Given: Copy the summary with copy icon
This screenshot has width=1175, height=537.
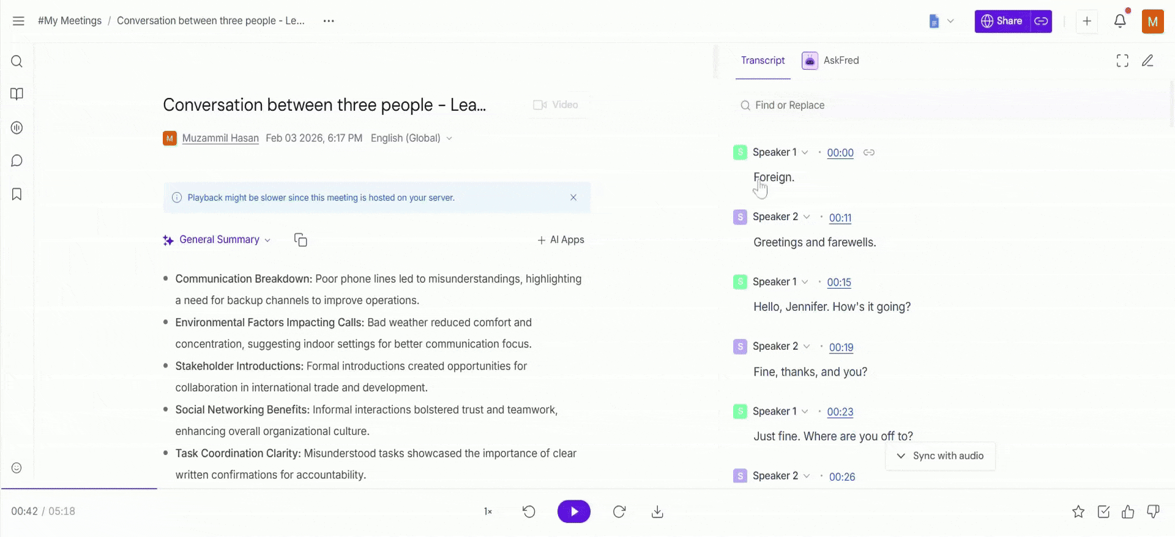Looking at the screenshot, I should point(300,240).
